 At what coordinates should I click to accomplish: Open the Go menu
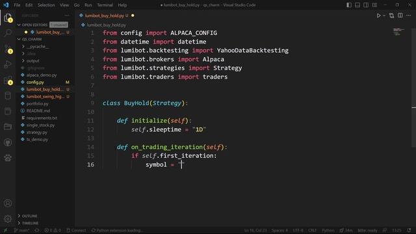click(x=77, y=5)
